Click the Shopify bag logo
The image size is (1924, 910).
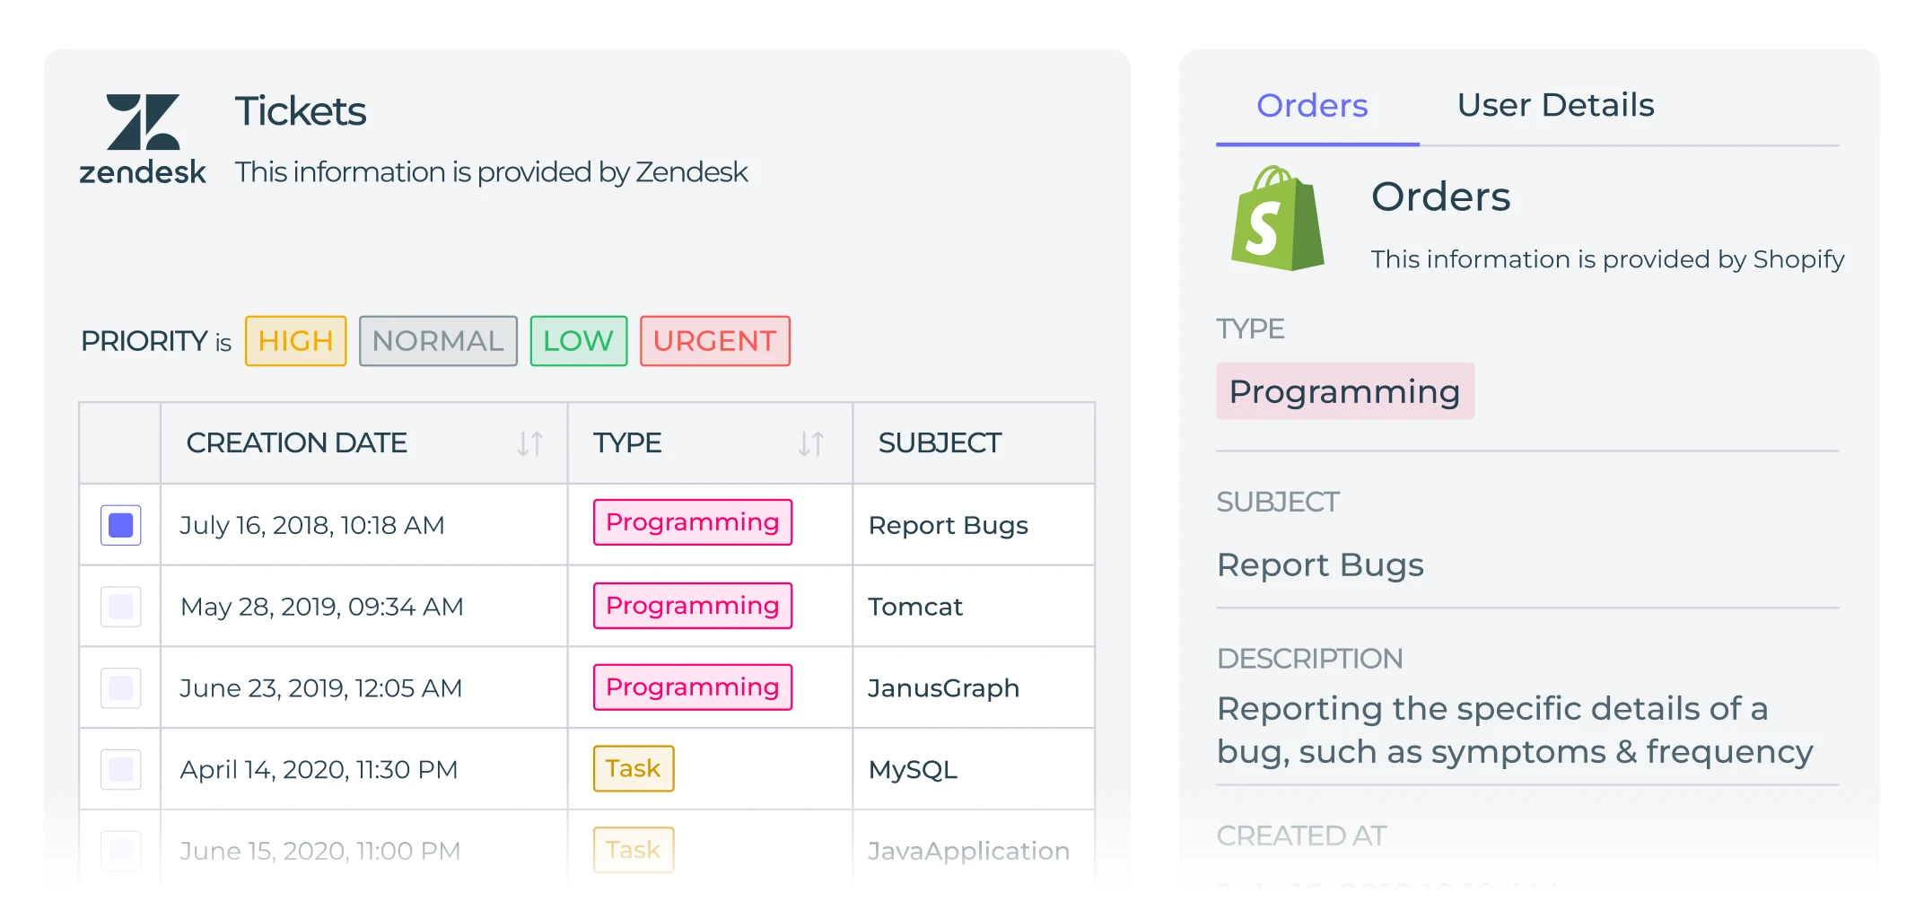[1277, 218]
